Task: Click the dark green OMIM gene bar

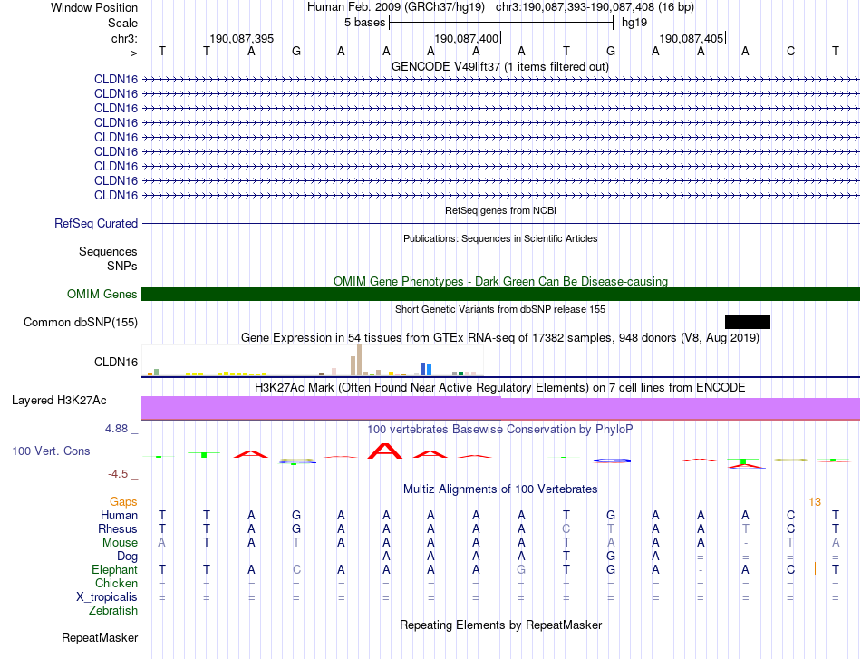Action: (500, 294)
